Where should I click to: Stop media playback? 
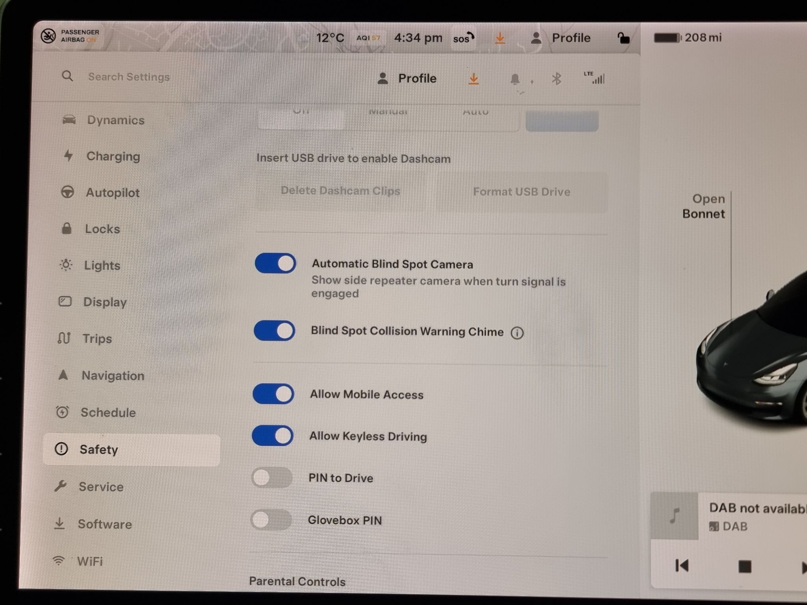[x=744, y=566]
